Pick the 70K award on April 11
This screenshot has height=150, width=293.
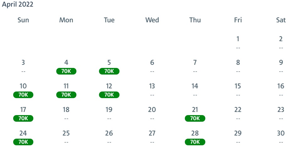pos(66,95)
